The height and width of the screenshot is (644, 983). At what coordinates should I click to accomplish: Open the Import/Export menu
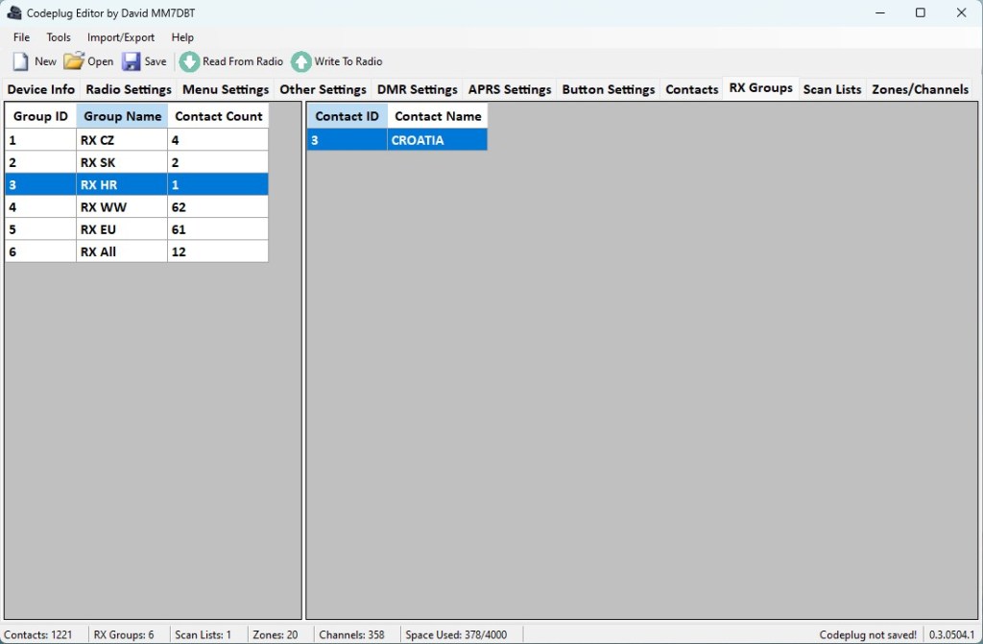point(121,37)
